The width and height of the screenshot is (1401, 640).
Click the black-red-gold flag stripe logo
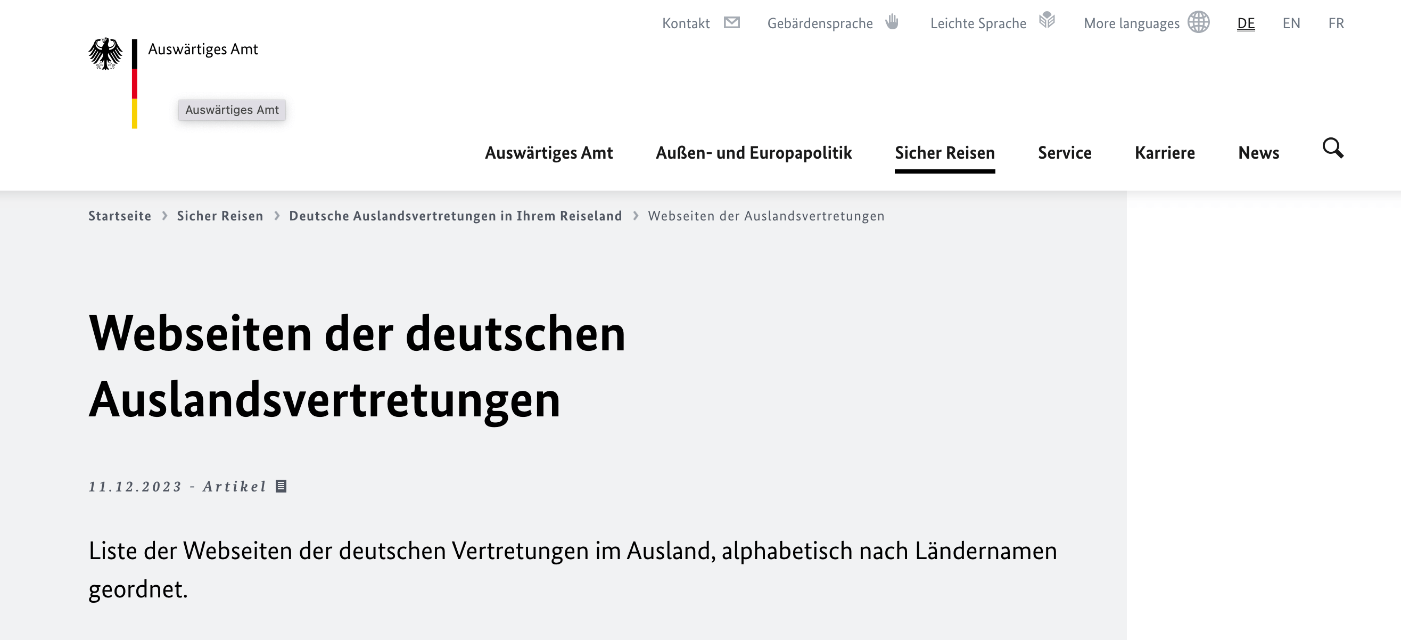pyautogui.click(x=134, y=83)
